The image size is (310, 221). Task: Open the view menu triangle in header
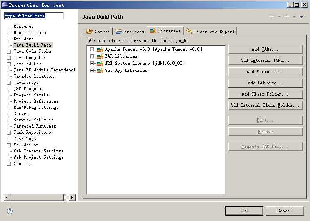302,17
